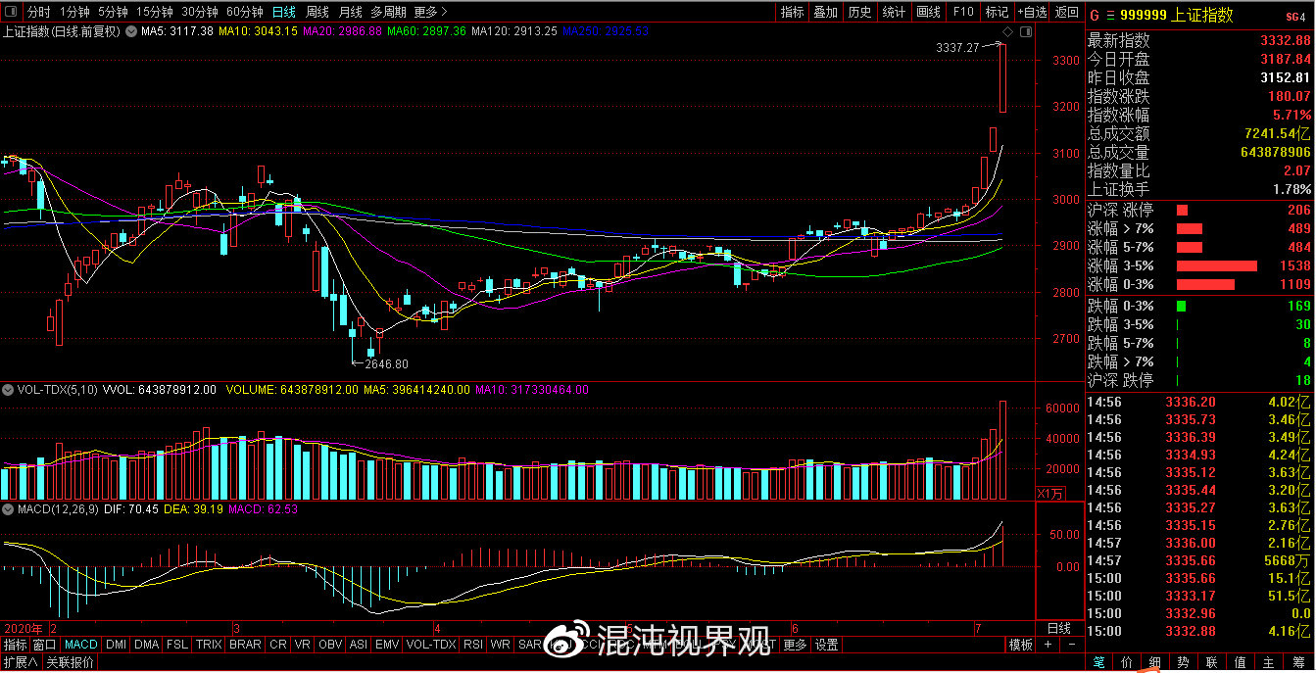Click the 返回 back button

click(x=1066, y=12)
